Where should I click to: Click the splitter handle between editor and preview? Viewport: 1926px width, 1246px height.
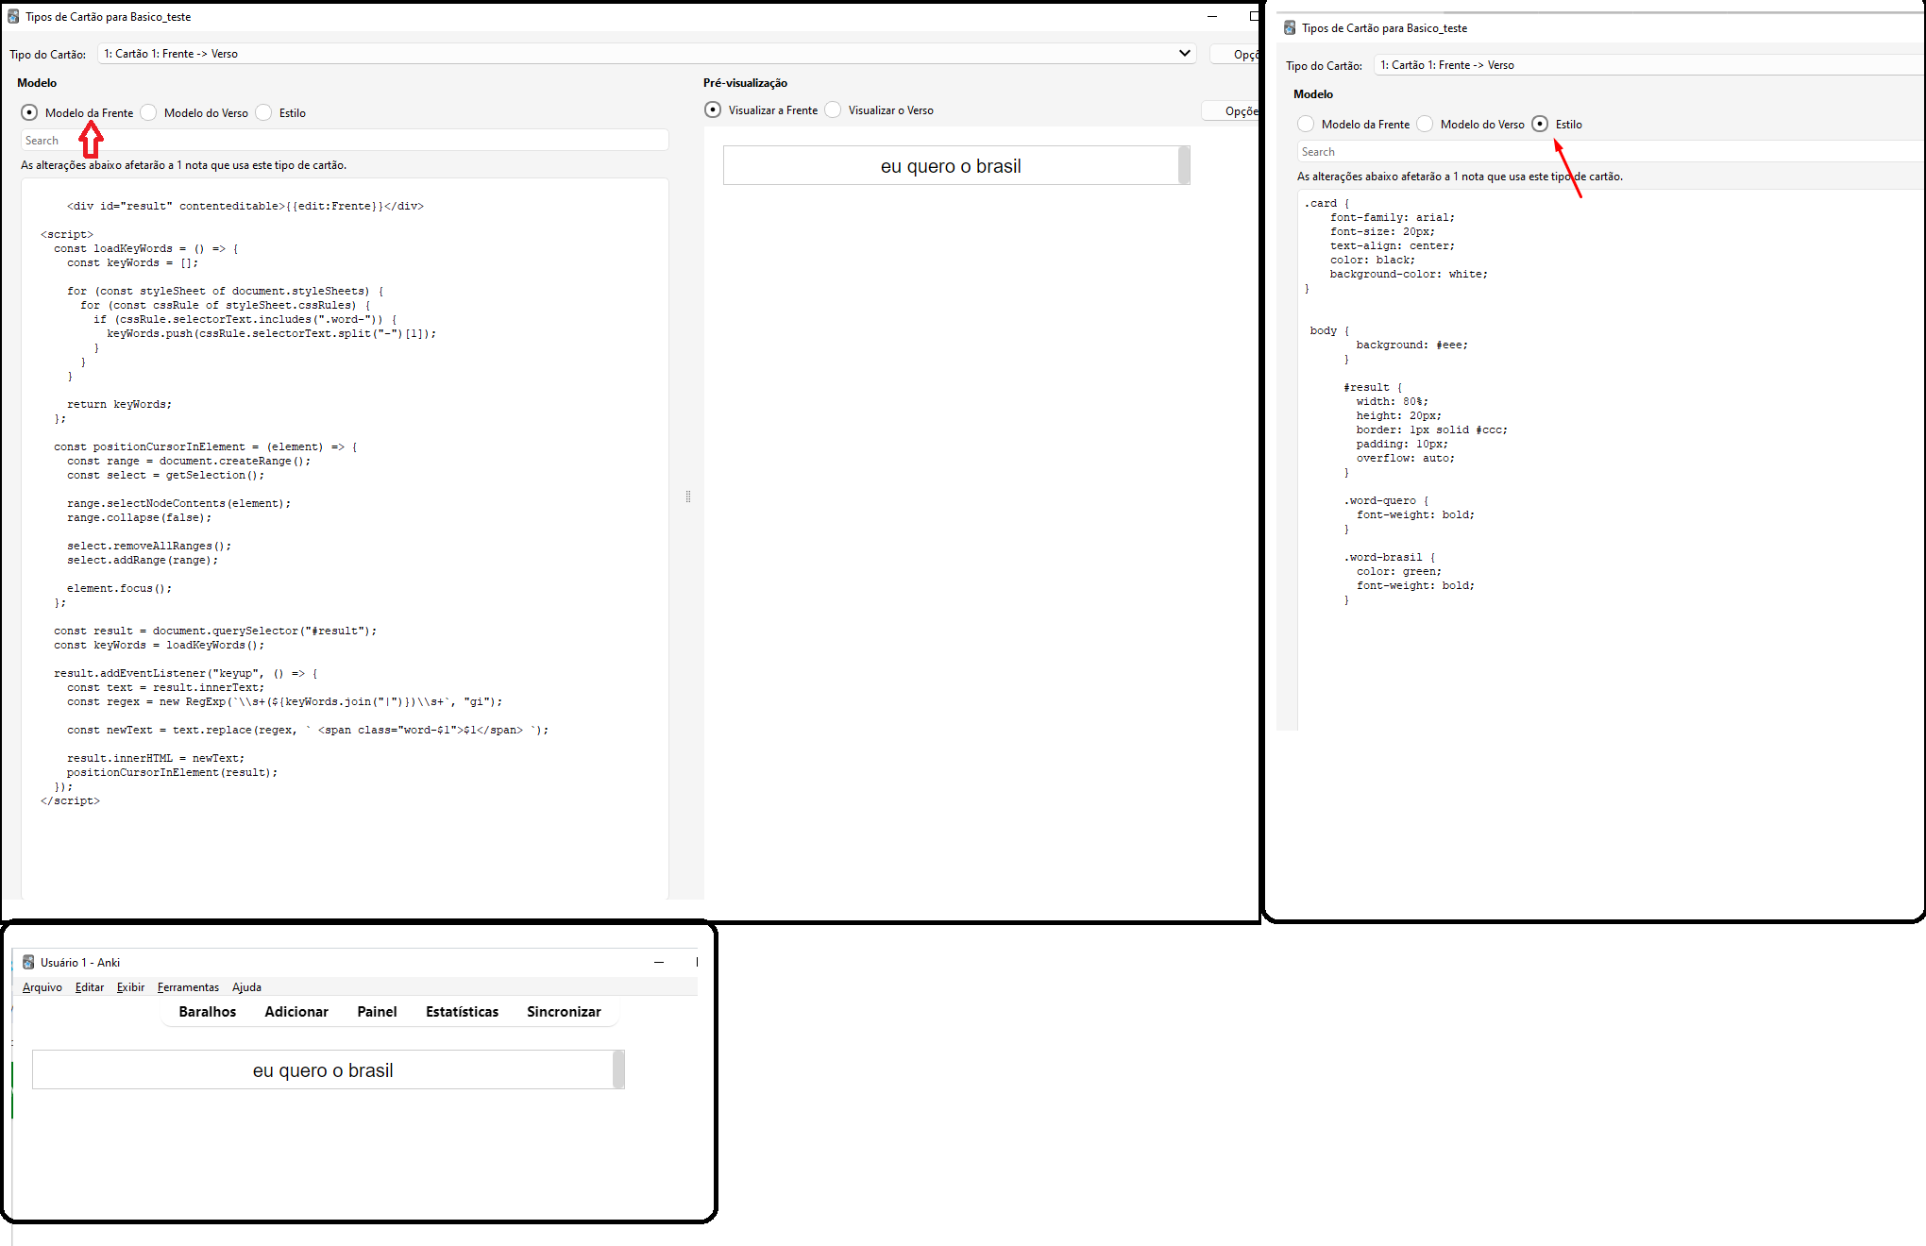[x=687, y=497]
